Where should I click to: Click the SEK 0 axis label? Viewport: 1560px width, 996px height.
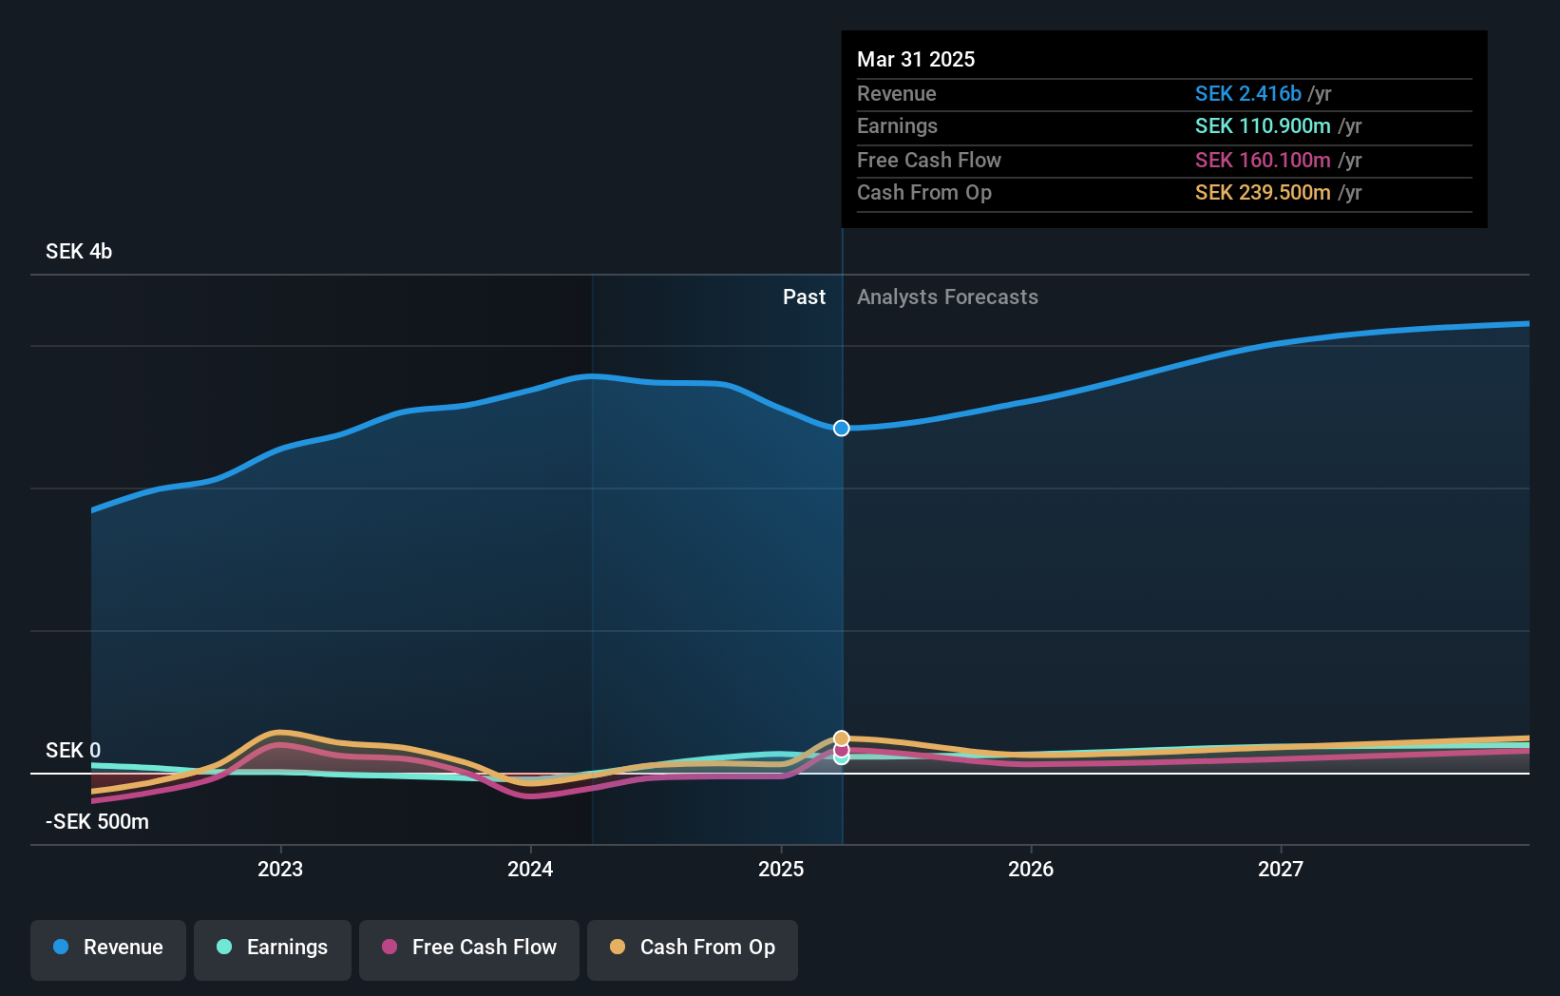coord(73,751)
